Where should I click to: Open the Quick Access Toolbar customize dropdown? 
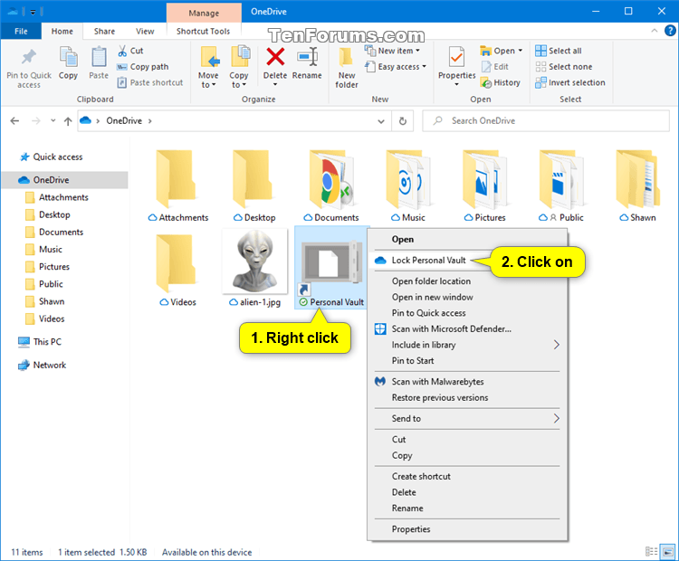tap(33, 12)
